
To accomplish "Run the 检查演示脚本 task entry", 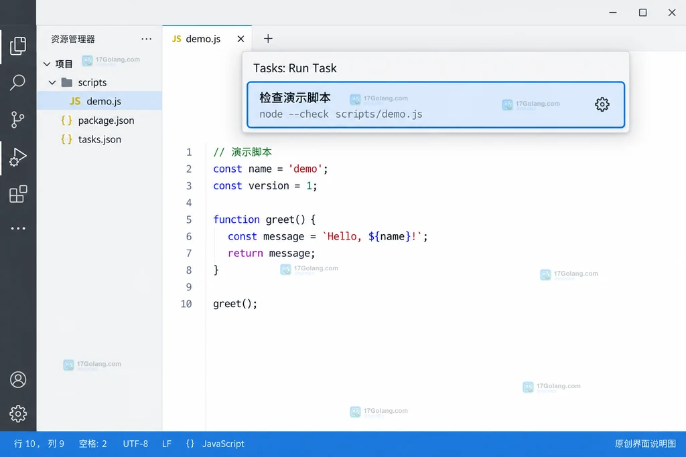I will (435, 105).
